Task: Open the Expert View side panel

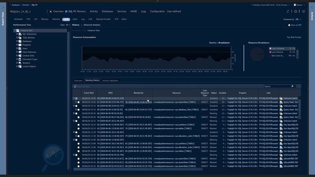Action: pyautogui.click(x=3, y=19)
